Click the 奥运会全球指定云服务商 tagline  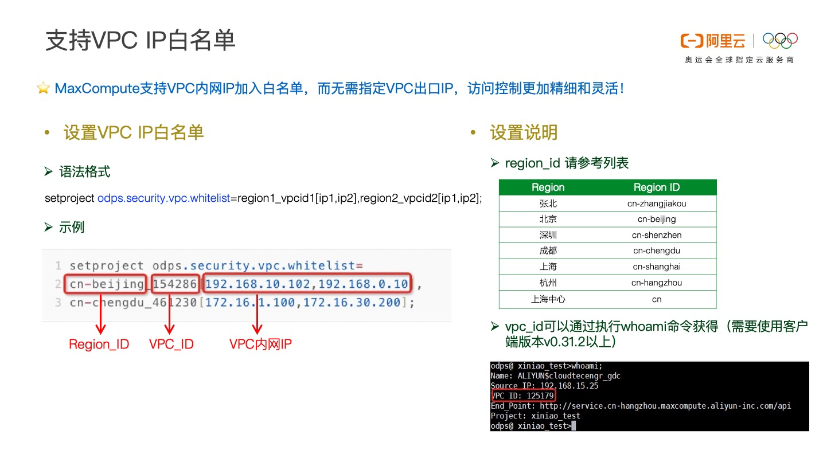pos(739,60)
